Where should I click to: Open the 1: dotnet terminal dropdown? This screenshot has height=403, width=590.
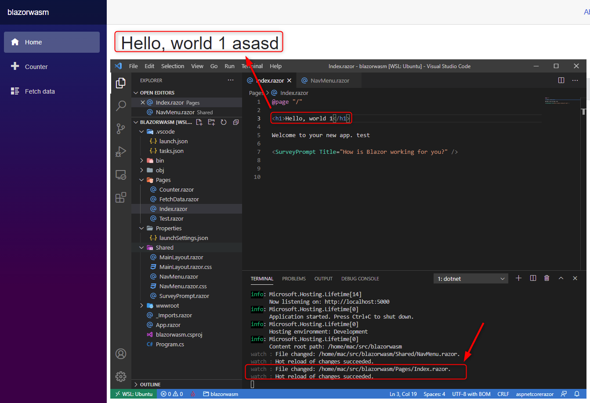[x=471, y=278]
